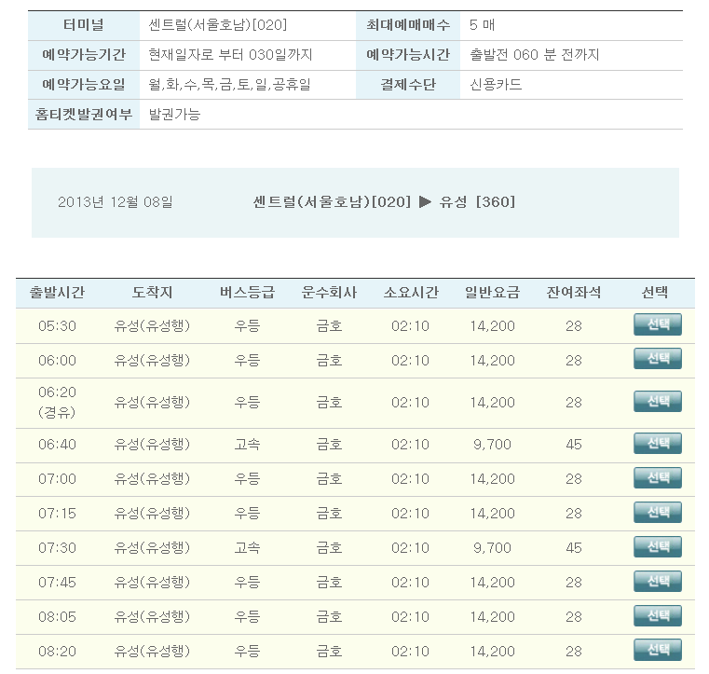Click the destination 유성 [360] text
709x674 pixels.
tap(477, 201)
